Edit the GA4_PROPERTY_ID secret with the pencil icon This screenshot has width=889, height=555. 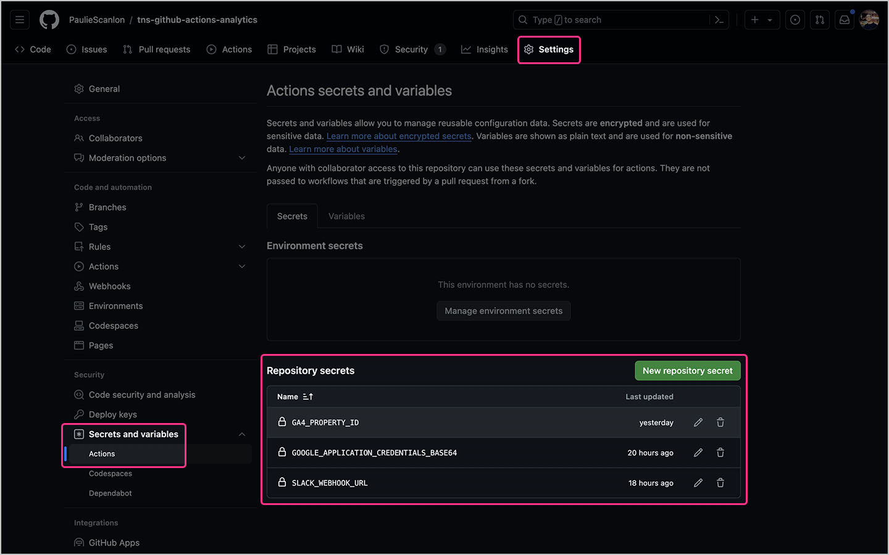(x=698, y=422)
